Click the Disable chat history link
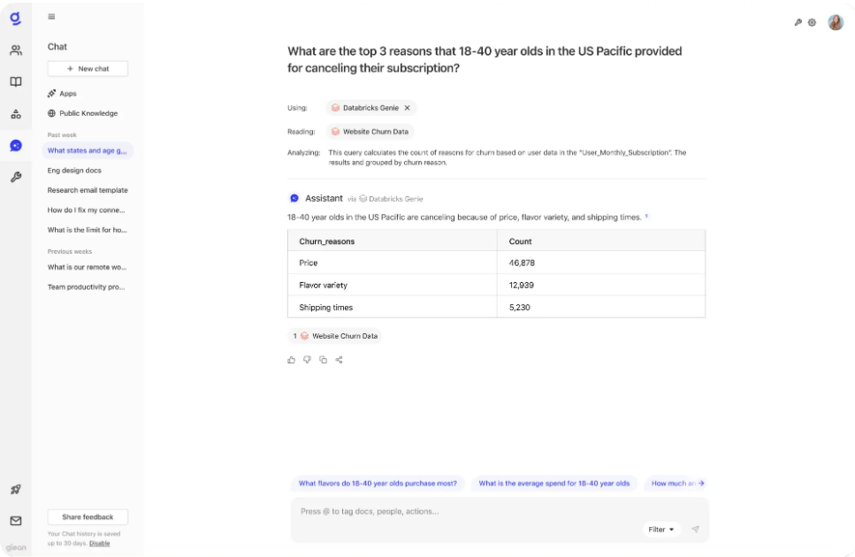Image resolution: width=855 pixels, height=557 pixels. pyautogui.click(x=100, y=543)
